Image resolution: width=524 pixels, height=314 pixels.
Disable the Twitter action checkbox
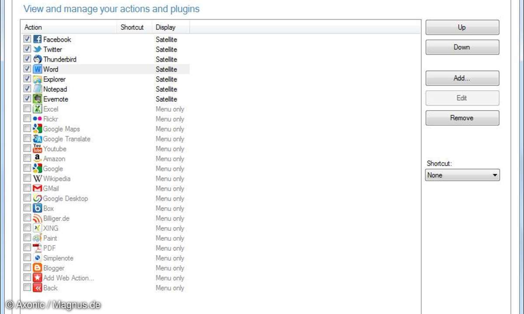[27, 49]
